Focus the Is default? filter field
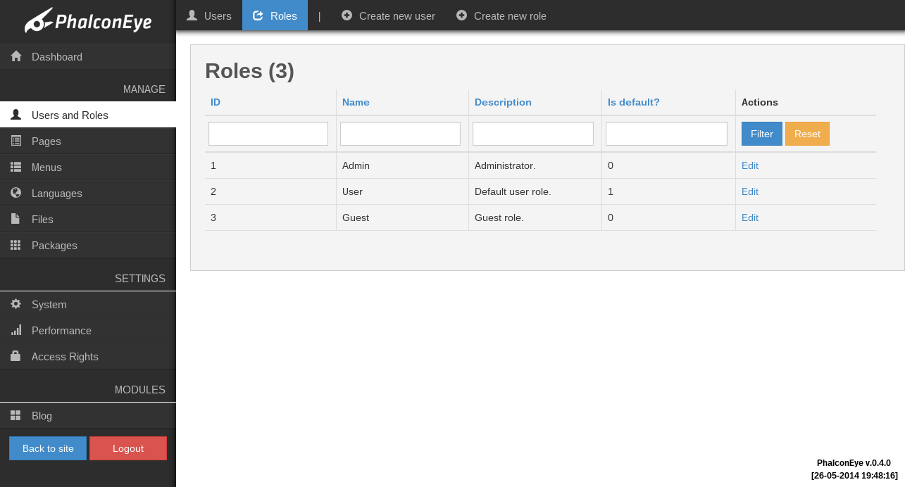This screenshot has height=487, width=905. (x=666, y=134)
